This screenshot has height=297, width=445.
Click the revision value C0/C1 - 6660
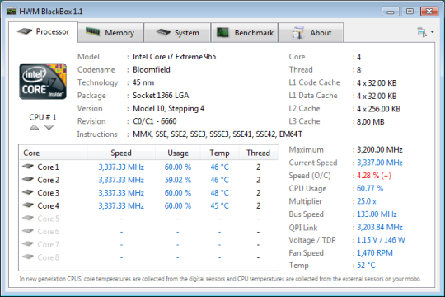click(x=155, y=121)
